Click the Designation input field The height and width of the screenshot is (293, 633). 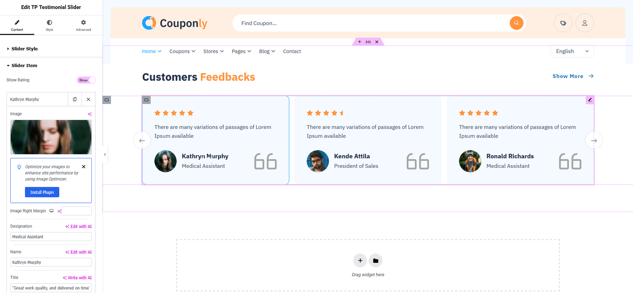coord(51,237)
